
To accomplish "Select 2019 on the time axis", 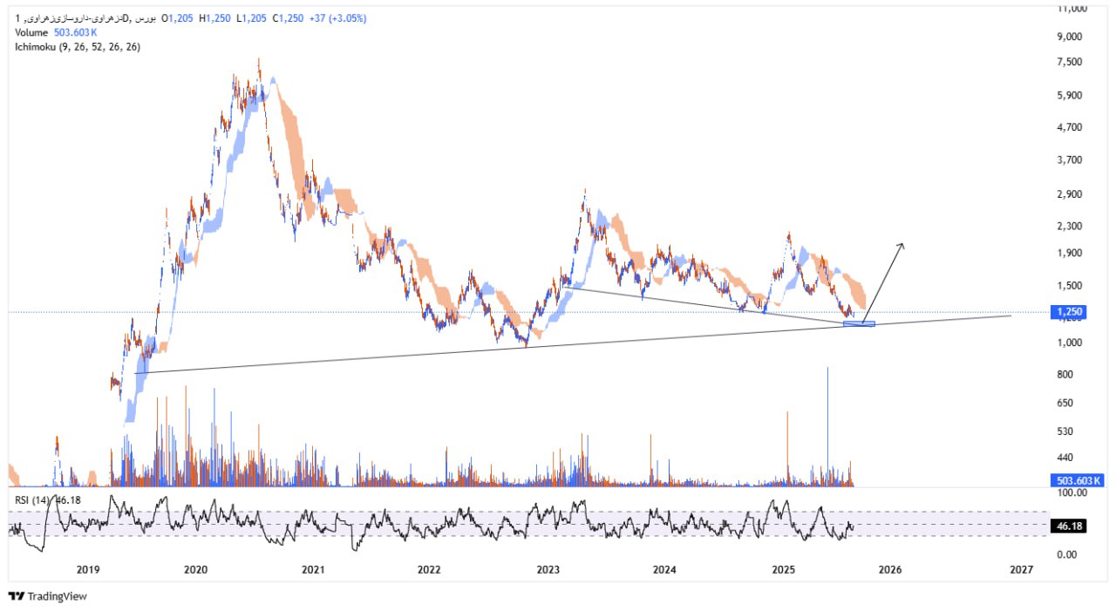I will click(x=88, y=570).
